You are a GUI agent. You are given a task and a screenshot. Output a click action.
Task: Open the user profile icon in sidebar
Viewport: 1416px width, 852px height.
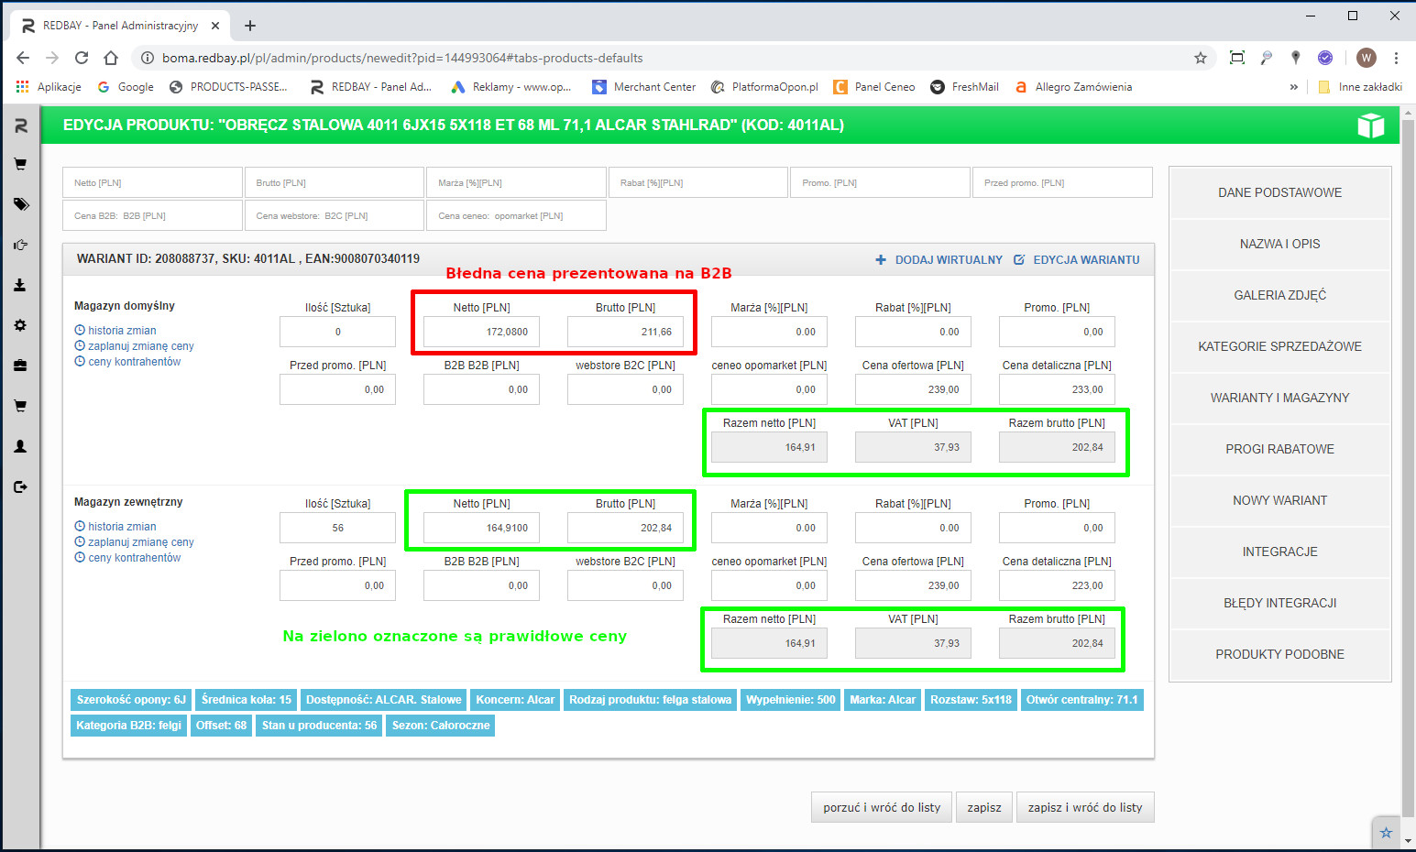pyautogui.click(x=20, y=446)
